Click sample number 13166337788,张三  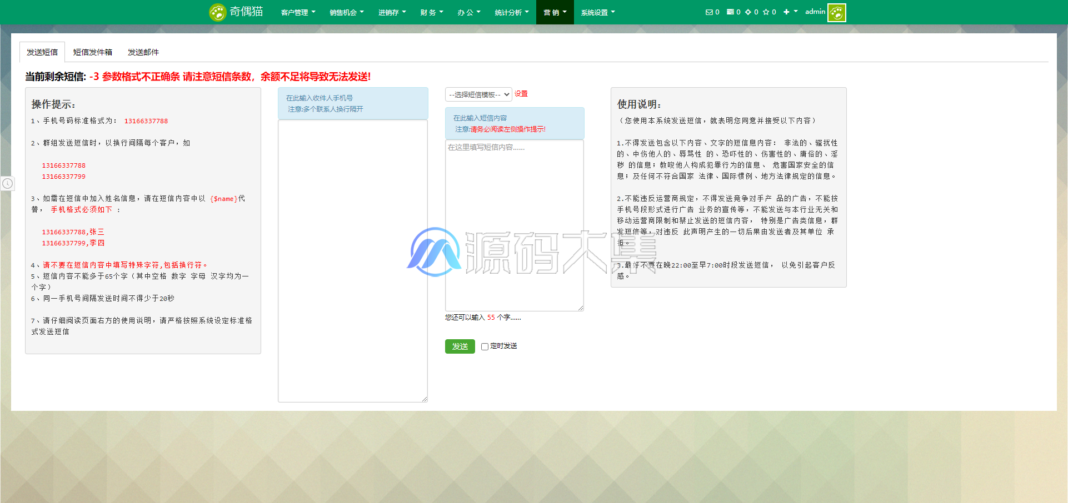[73, 232]
